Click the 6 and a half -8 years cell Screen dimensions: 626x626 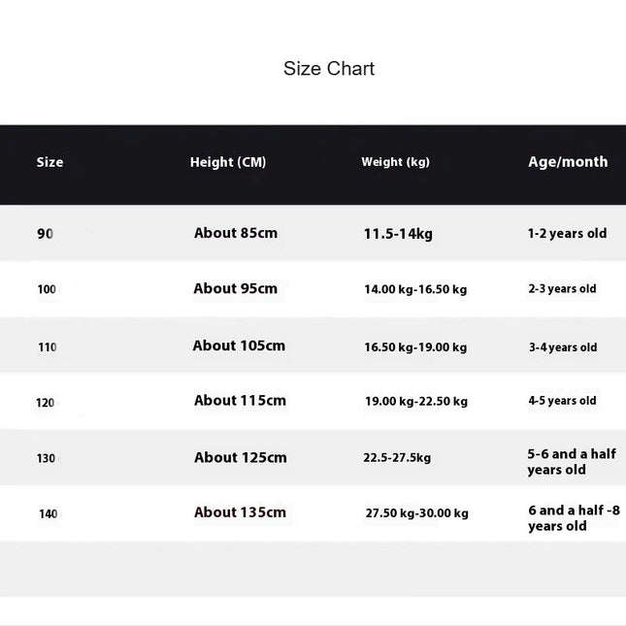tap(575, 518)
